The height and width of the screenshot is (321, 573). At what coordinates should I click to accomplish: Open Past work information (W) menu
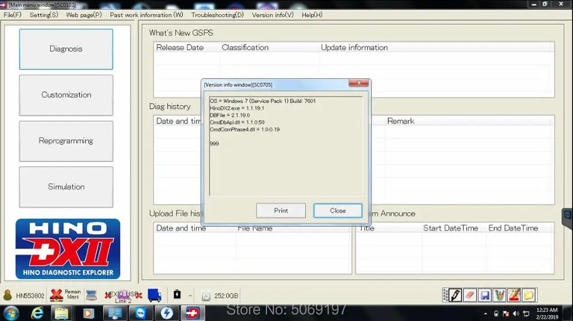pos(147,15)
